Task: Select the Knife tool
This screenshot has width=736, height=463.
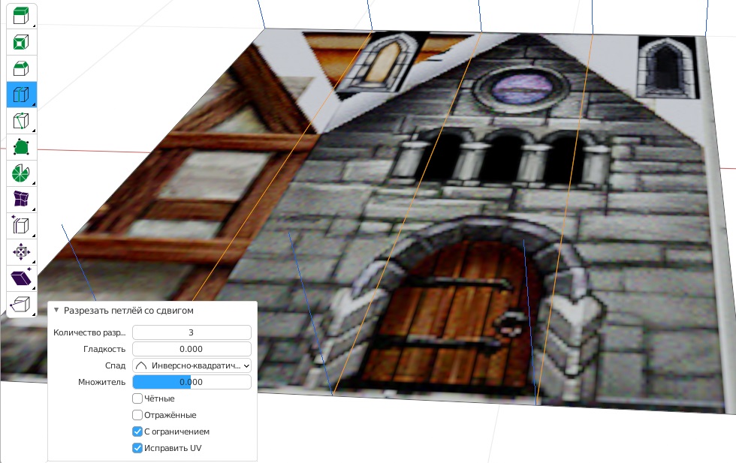Action: tap(21, 121)
